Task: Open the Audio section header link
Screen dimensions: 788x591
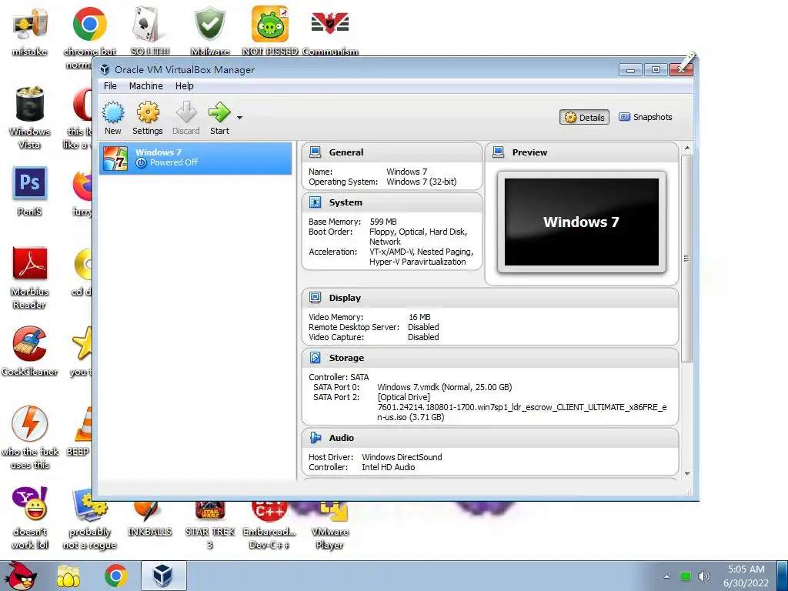Action: pyautogui.click(x=341, y=438)
